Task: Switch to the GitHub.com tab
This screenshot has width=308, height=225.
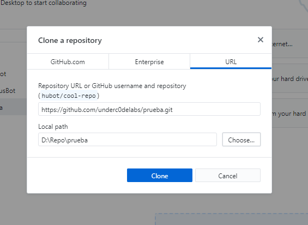Action: [68, 61]
